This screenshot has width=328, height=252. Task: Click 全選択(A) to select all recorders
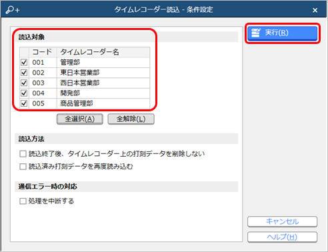click(x=80, y=119)
